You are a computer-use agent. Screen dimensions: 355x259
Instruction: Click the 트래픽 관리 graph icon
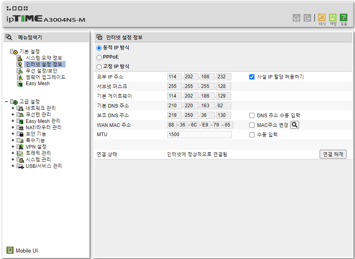pyautogui.click(x=20, y=153)
